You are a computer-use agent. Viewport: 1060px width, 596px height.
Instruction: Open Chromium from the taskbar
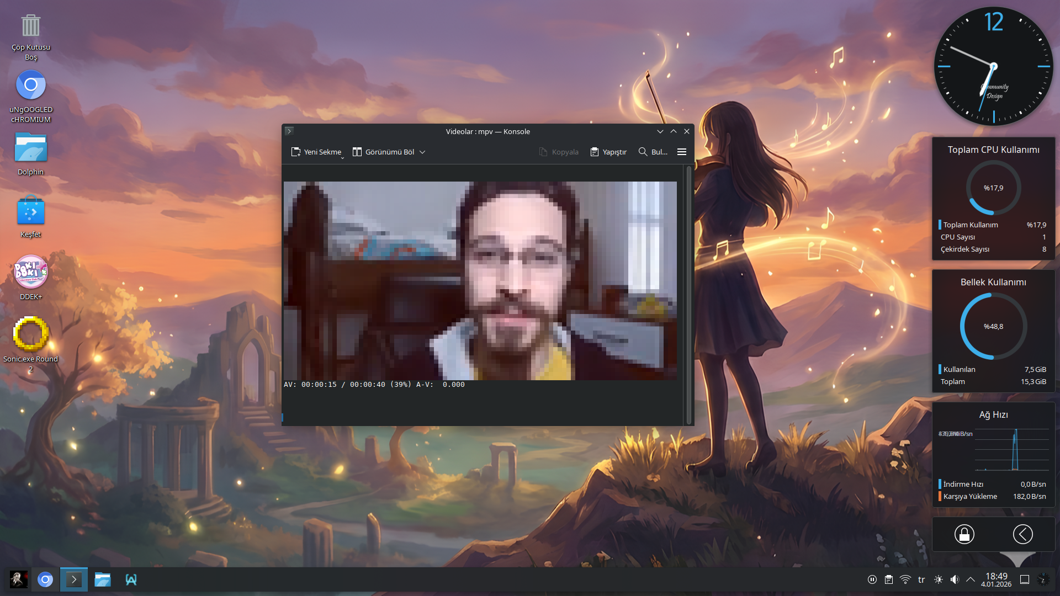click(45, 579)
